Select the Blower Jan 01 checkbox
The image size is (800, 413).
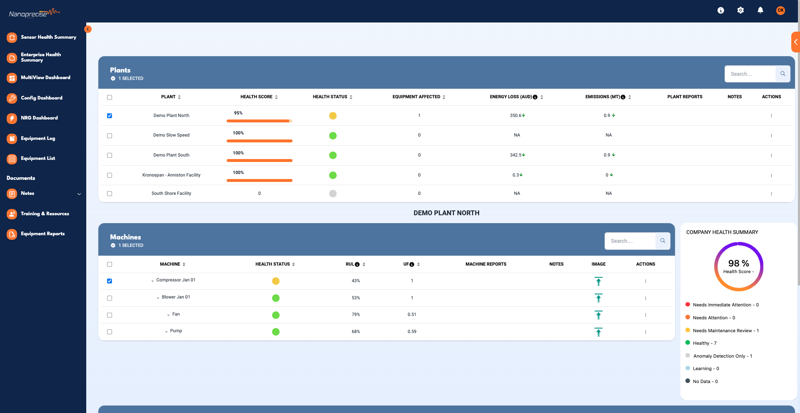[110, 298]
